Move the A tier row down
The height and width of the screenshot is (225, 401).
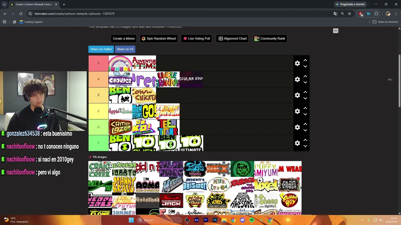point(305,82)
